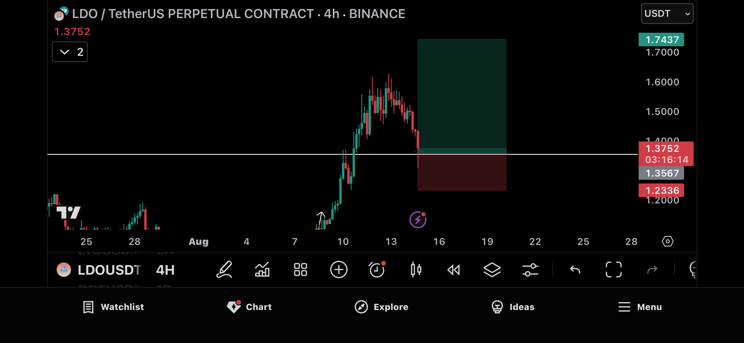
Task: Click the 4H timeframe button
Action: [x=165, y=270]
